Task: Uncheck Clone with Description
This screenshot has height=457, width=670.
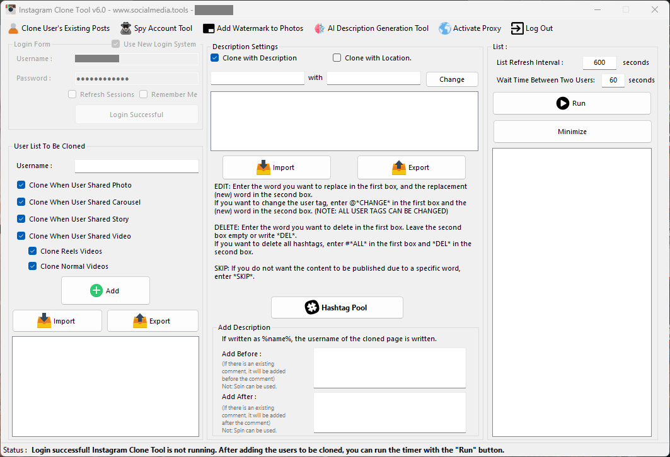Action: point(215,58)
